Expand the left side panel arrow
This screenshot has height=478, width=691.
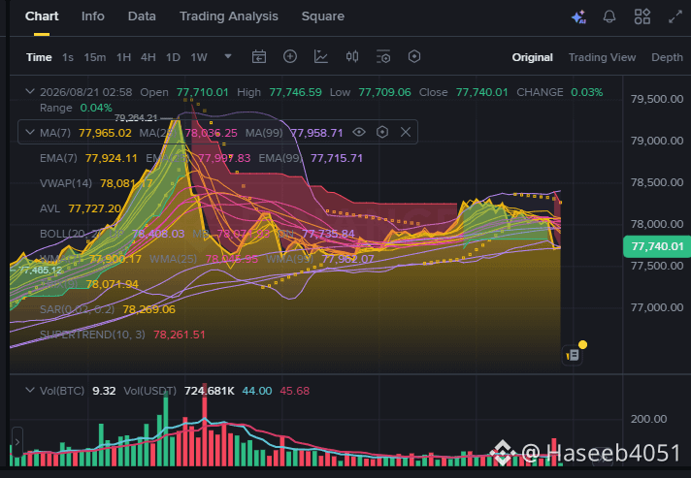point(17,441)
